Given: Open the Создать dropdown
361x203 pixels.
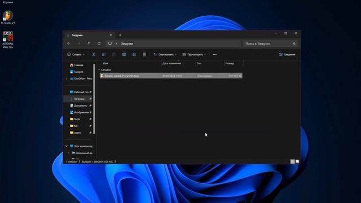Looking at the screenshot, I should [76, 55].
